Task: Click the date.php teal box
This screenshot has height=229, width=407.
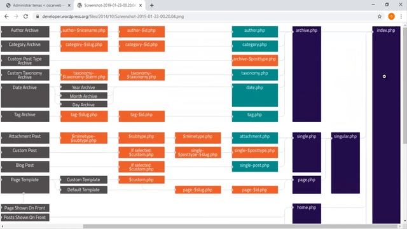Action: click(255, 95)
